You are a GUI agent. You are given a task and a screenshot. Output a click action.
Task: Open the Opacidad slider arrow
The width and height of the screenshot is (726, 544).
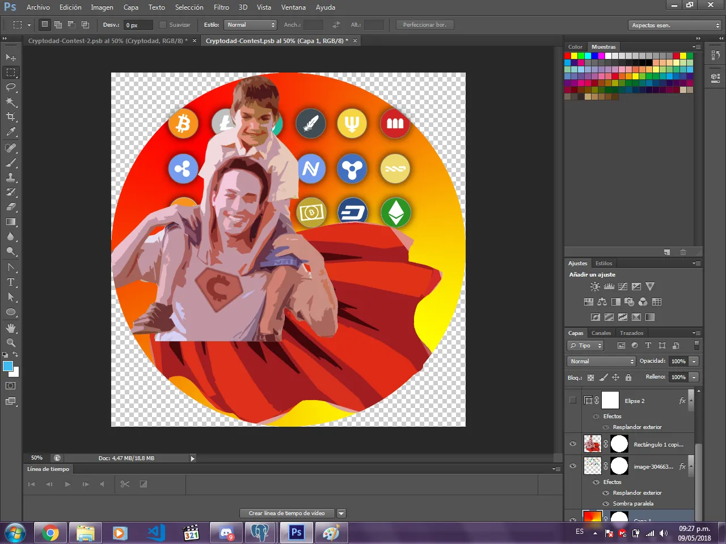click(x=694, y=362)
